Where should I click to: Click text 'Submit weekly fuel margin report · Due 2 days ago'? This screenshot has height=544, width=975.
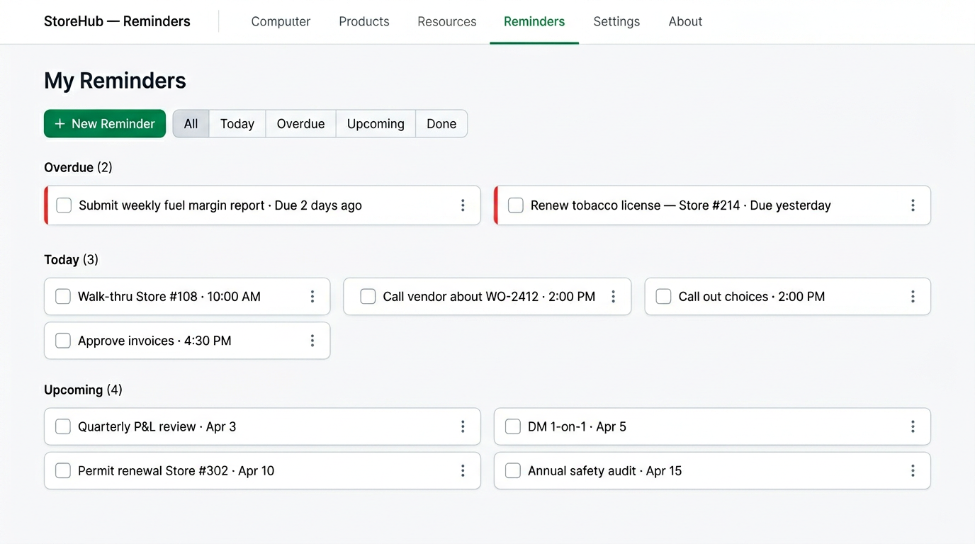(220, 205)
